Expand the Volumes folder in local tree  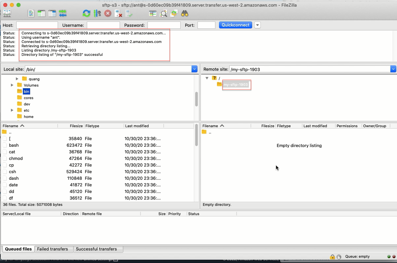[x=12, y=85]
